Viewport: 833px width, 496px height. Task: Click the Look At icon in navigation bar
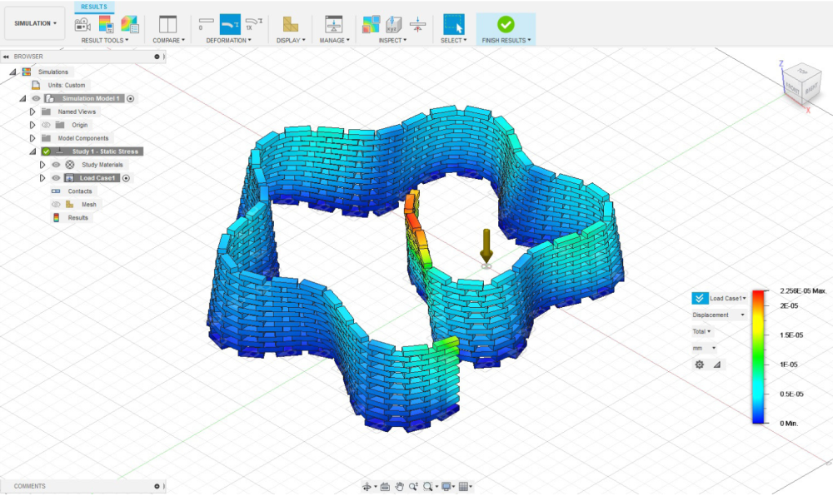tap(385, 487)
